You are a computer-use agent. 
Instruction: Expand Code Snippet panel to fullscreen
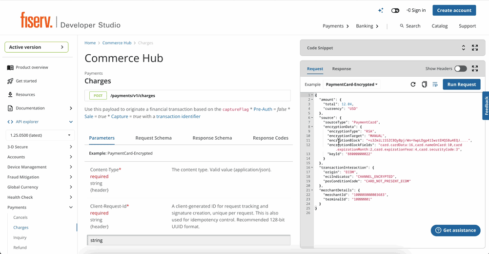tap(475, 48)
